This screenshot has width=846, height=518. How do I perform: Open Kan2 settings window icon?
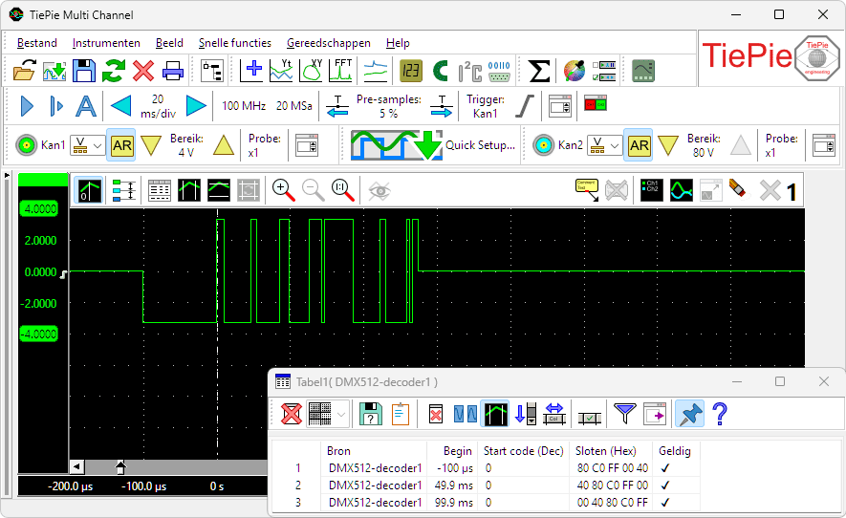click(824, 145)
